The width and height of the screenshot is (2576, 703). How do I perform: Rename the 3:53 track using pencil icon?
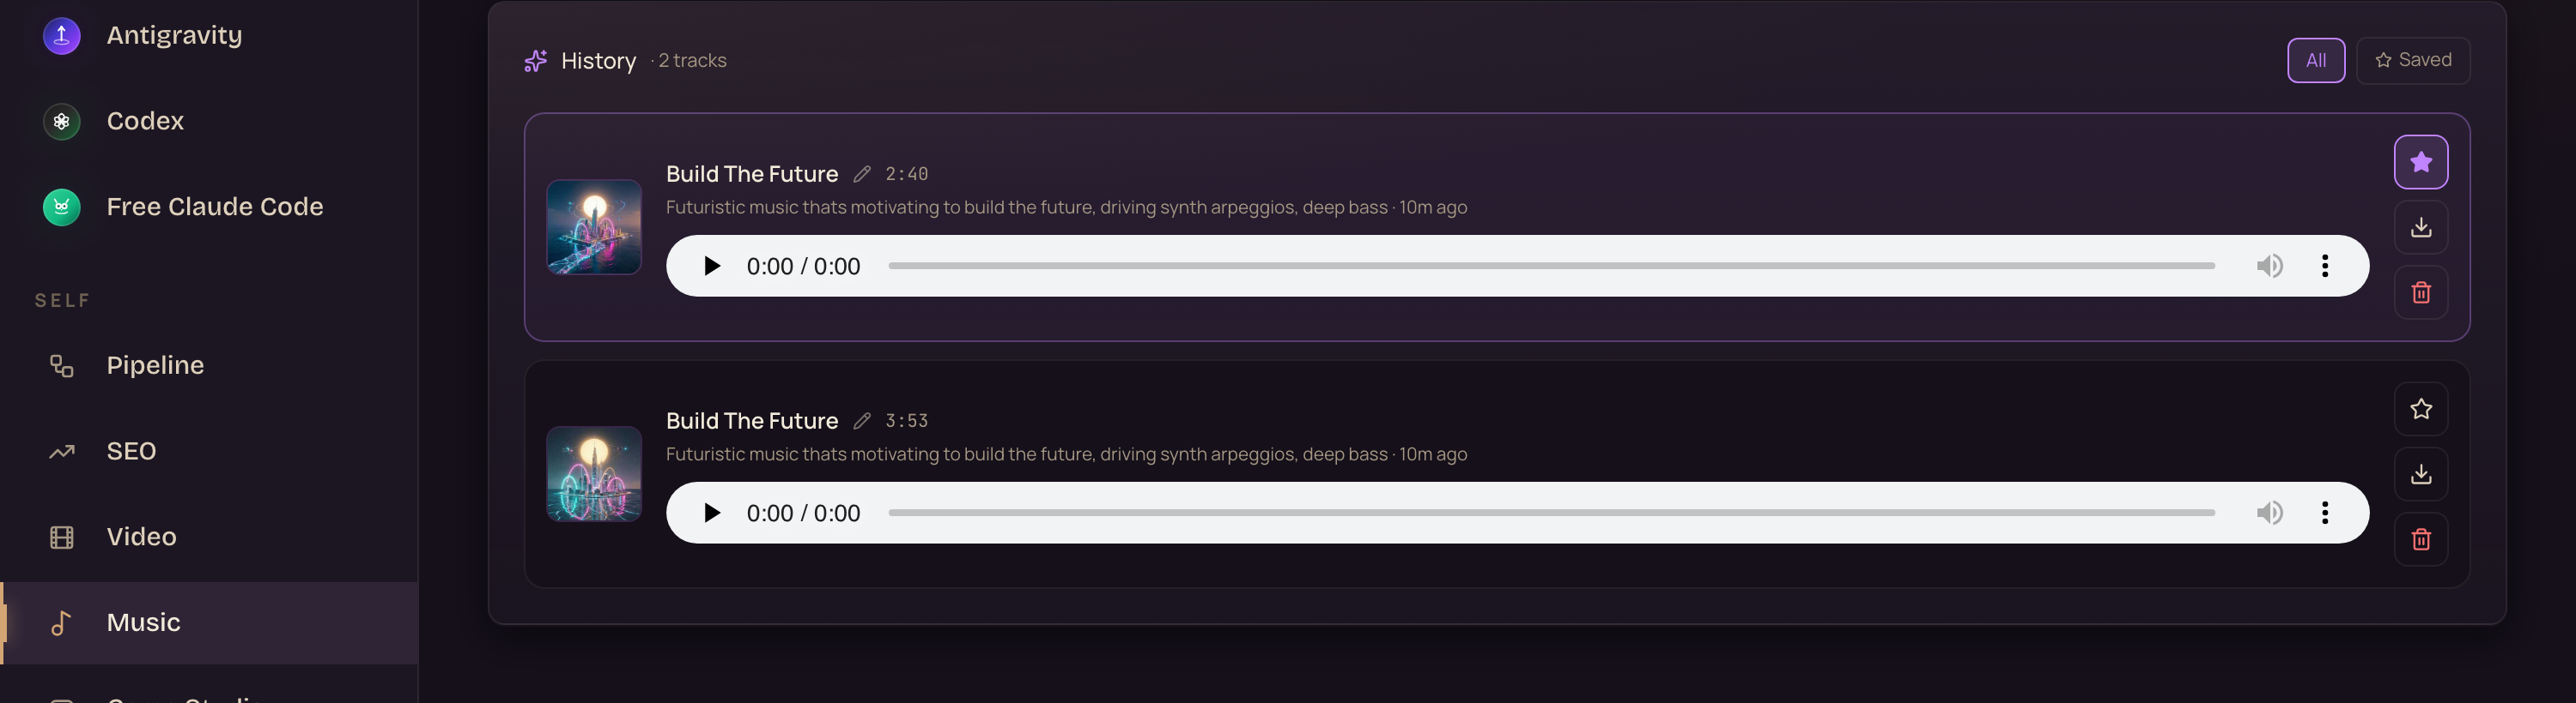coord(862,420)
